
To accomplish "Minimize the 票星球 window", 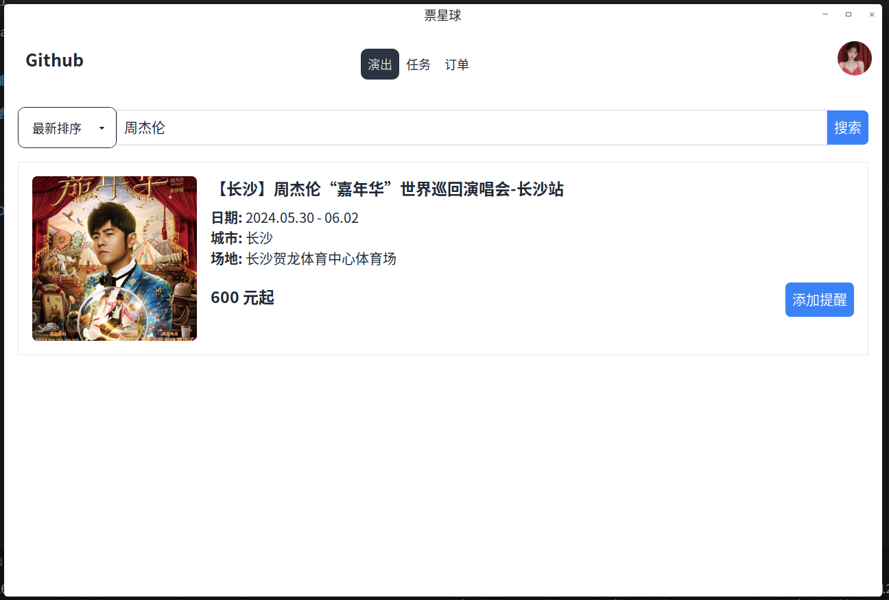I will [825, 14].
